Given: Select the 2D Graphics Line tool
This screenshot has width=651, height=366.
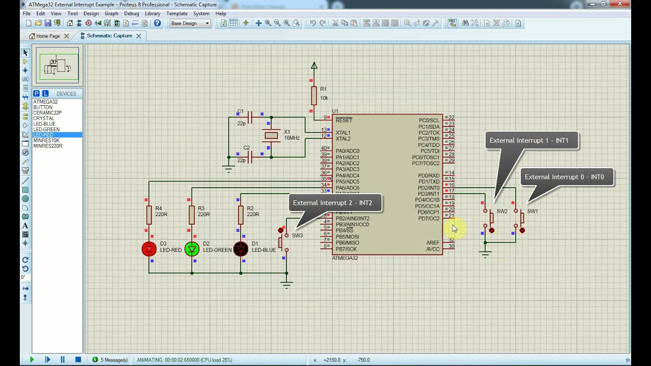Looking at the screenshot, I should click(x=25, y=180).
